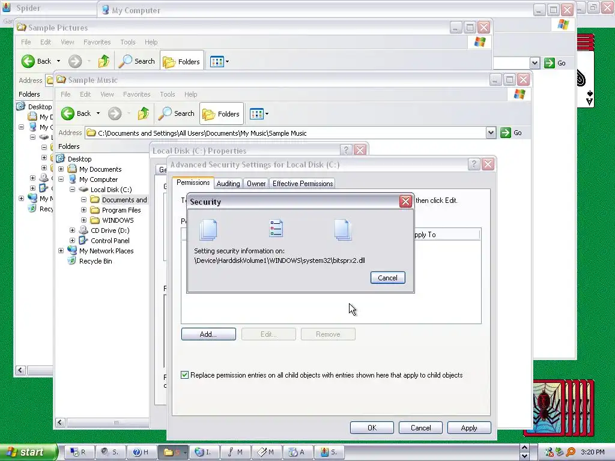
Task: Click Back arrow in Sample Pictures window
Action: click(x=28, y=61)
